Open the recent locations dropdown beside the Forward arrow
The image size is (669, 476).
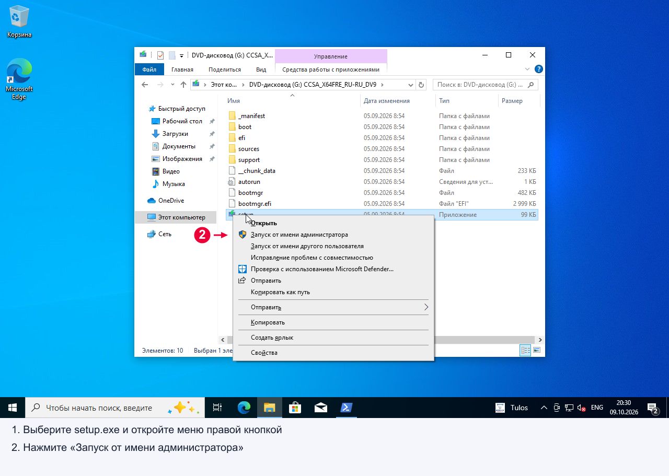click(173, 85)
